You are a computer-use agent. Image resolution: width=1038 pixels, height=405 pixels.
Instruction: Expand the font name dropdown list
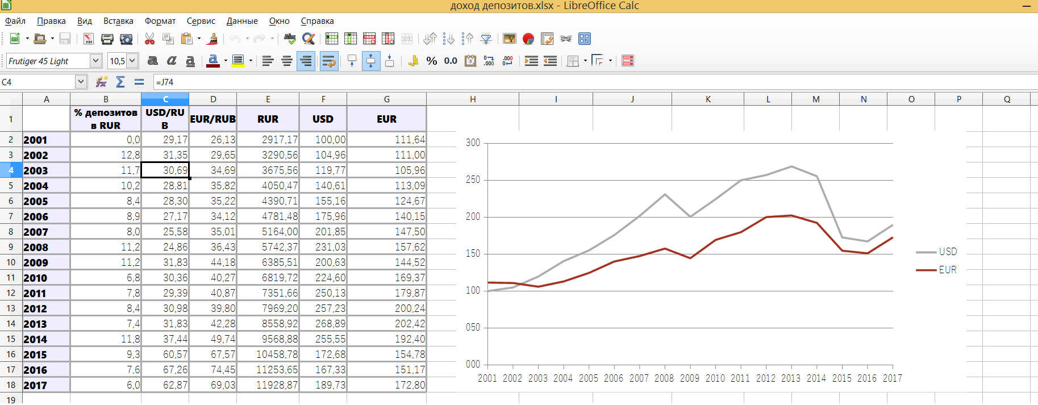point(96,61)
